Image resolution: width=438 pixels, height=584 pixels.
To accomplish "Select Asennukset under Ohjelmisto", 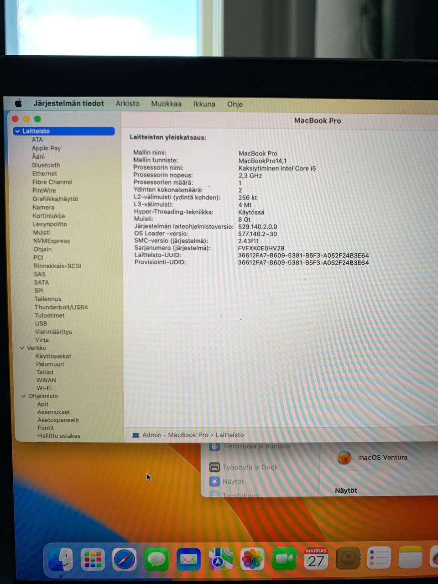I will click(54, 412).
